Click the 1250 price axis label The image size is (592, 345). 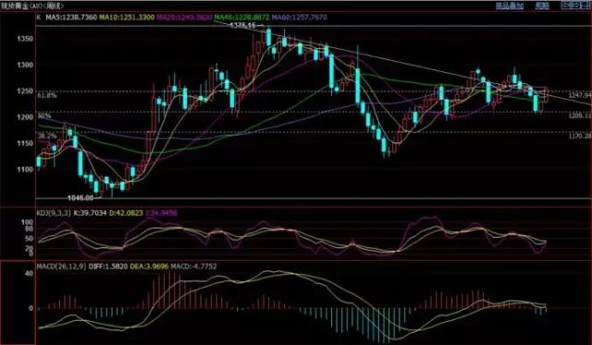point(25,91)
